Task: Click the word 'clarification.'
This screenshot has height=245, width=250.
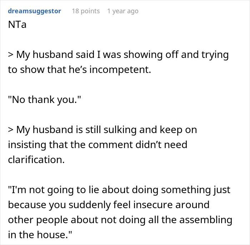Action: tap(36, 160)
